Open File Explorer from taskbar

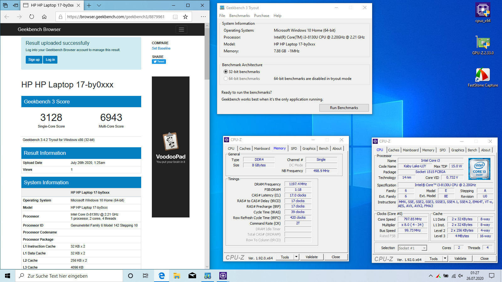(177, 276)
